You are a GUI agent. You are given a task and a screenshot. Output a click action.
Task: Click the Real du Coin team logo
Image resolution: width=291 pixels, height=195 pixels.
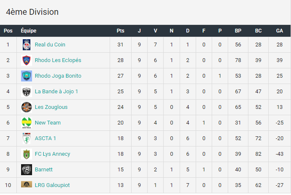[27, 45]
